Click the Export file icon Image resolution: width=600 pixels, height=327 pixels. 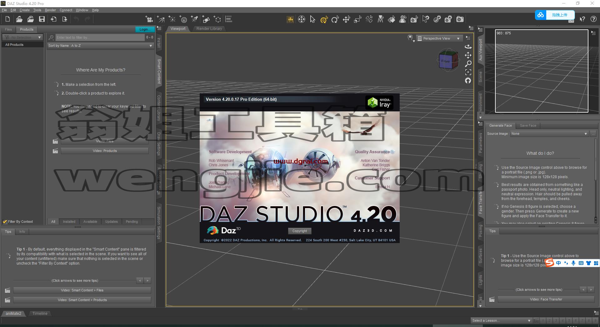pyautogui.click(x=65, y=19)
